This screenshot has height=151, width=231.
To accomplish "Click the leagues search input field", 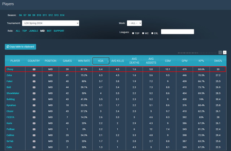I will 178,32.
